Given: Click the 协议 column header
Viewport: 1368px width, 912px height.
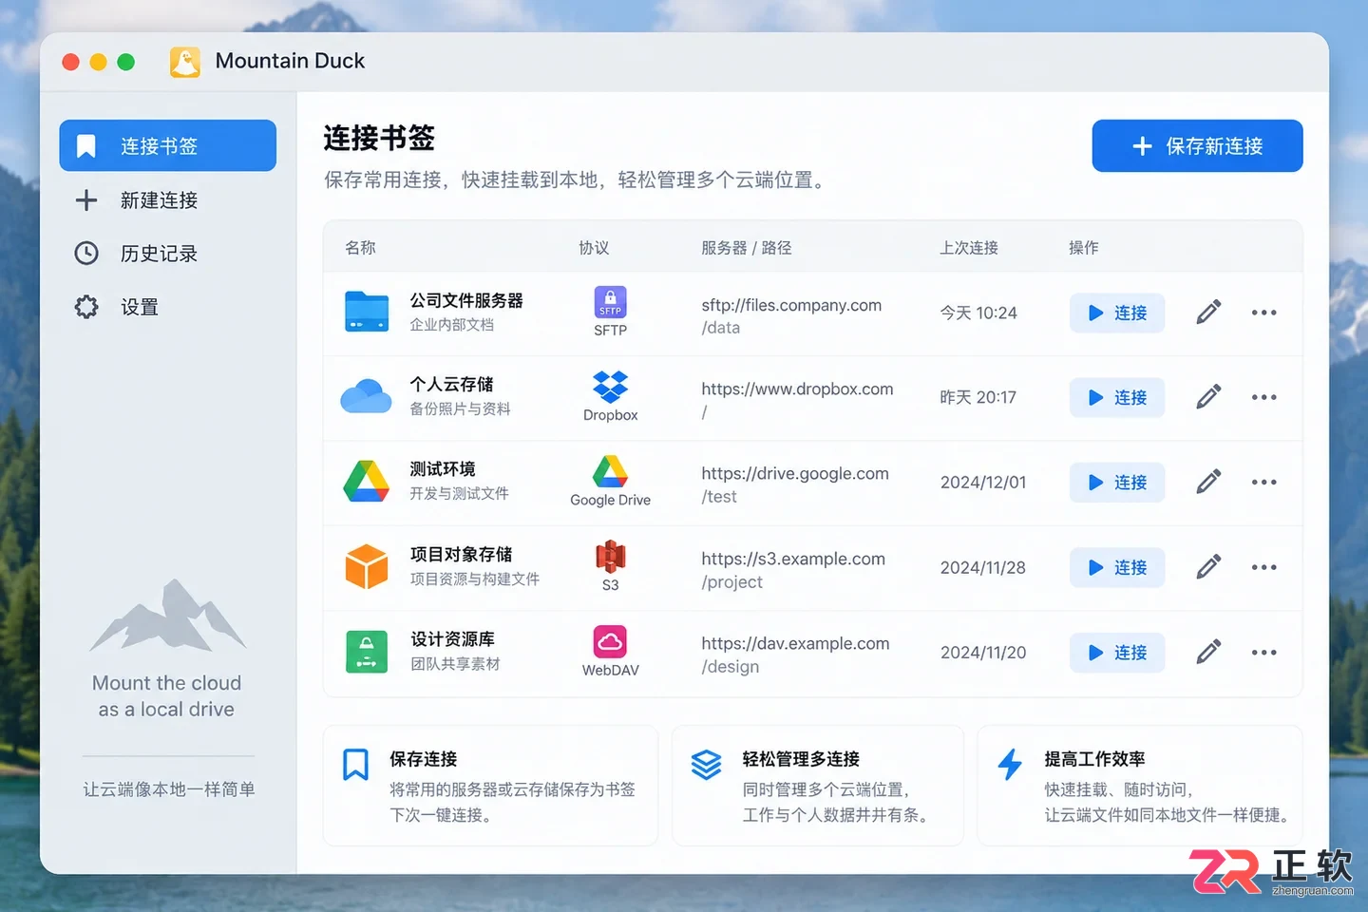Looking at the screenshot, I should 594,248.
